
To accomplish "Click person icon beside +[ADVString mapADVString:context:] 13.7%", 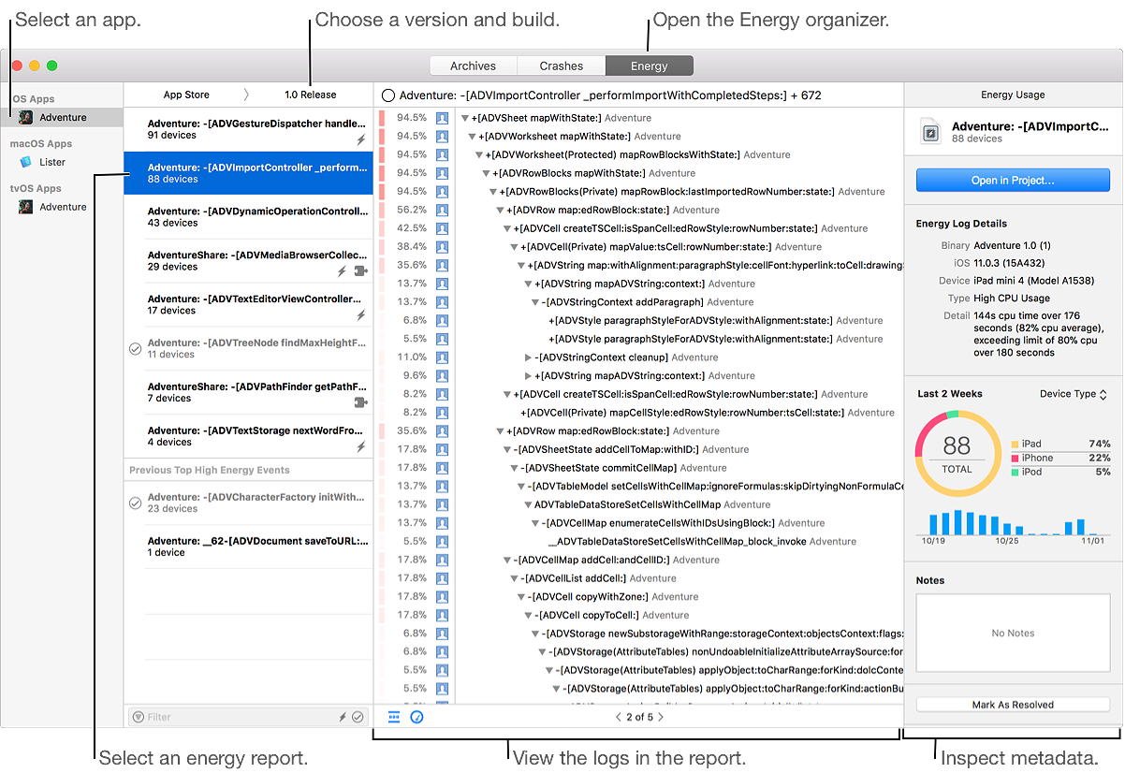I will 443,284.
